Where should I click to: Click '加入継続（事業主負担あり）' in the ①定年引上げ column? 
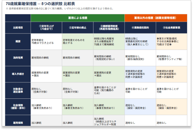pyautogui.click(x=46, y=107)
